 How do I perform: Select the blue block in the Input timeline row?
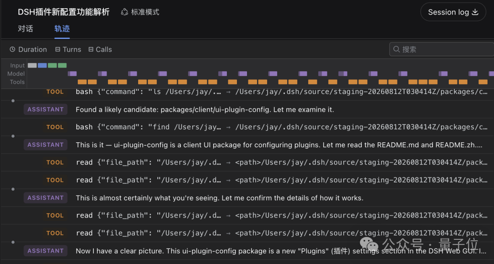coord(42,65)
